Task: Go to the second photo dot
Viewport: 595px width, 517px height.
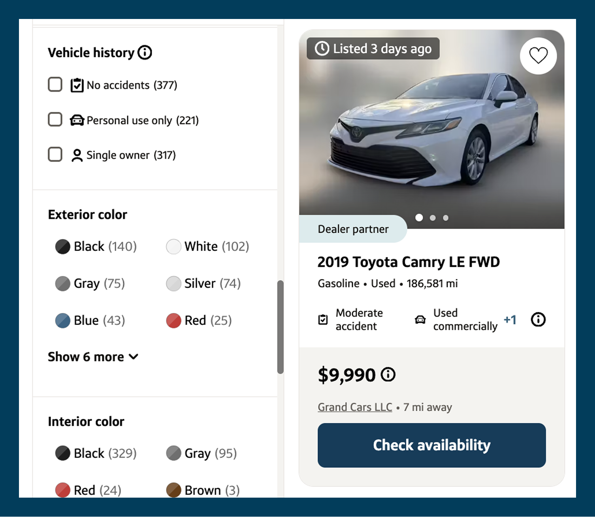Action: (433, 218)
